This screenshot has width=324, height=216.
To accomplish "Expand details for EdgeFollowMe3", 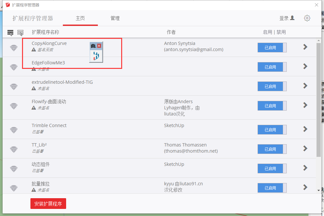I will tap(305, 66).
